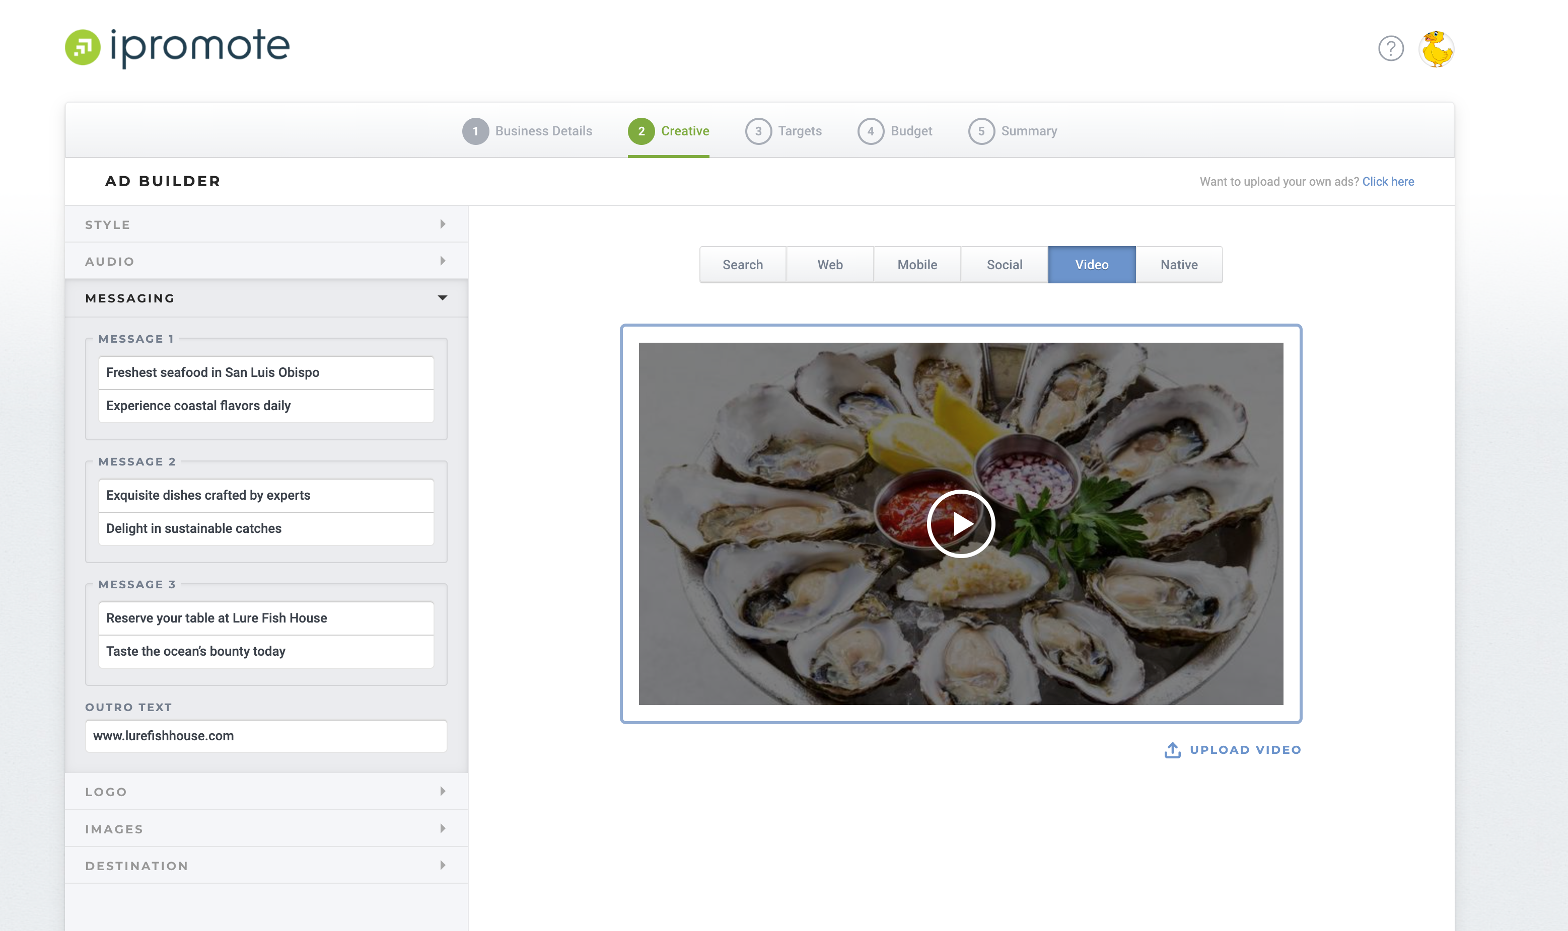This screenshot has width=1568, height=931.
Task: Click the iPromote logo
Action: 178,46
